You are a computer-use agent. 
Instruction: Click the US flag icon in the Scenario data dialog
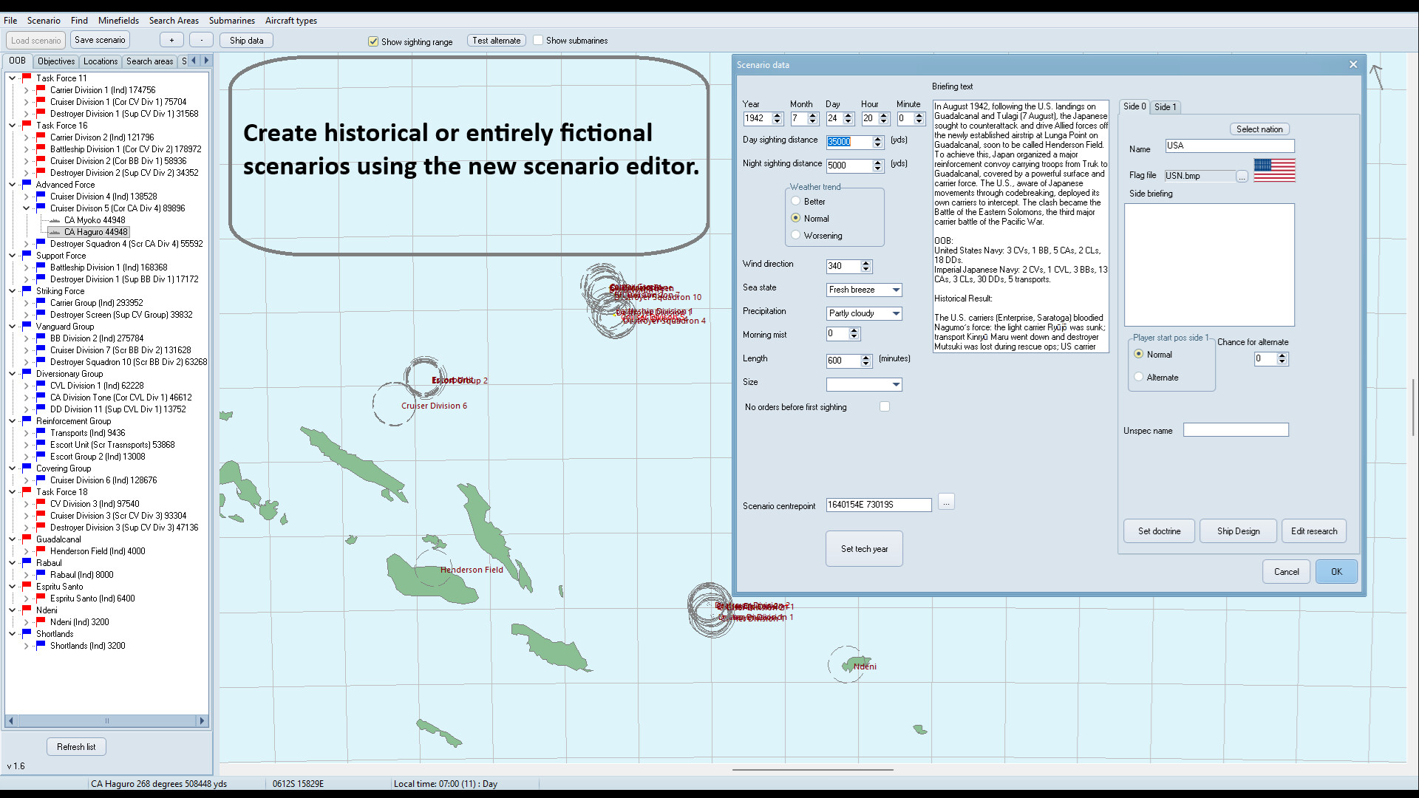pyautogui.click(x=1273, y=171)
